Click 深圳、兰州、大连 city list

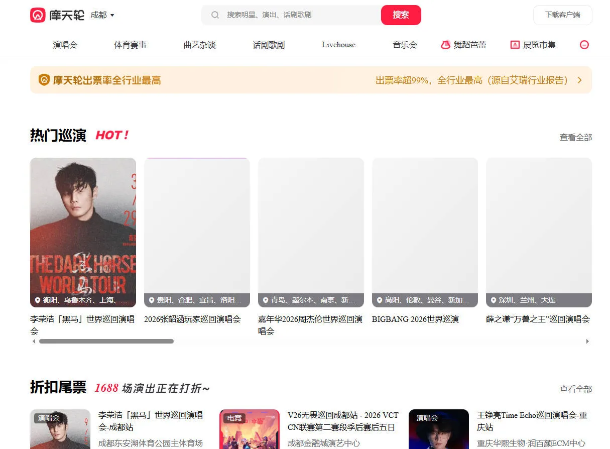[527, 300]
